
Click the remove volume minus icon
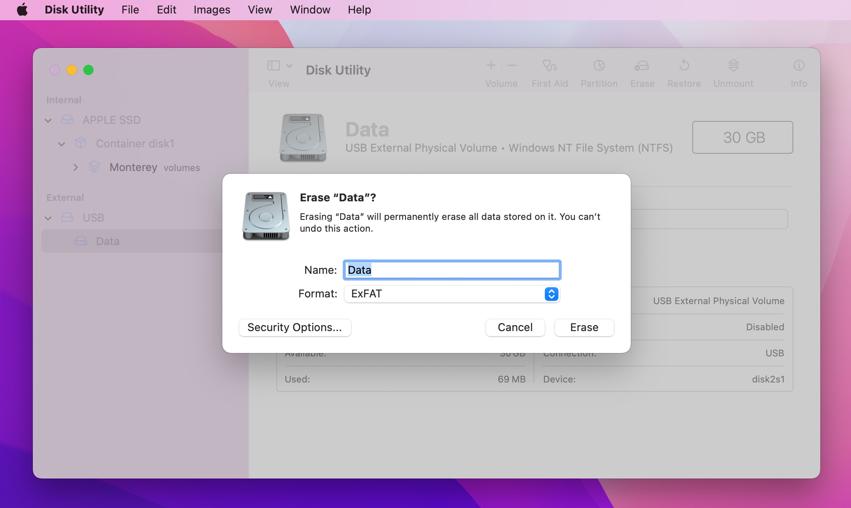(x=511, y=65)
